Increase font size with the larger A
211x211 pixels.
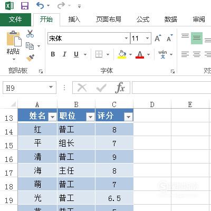pos(158,38)
